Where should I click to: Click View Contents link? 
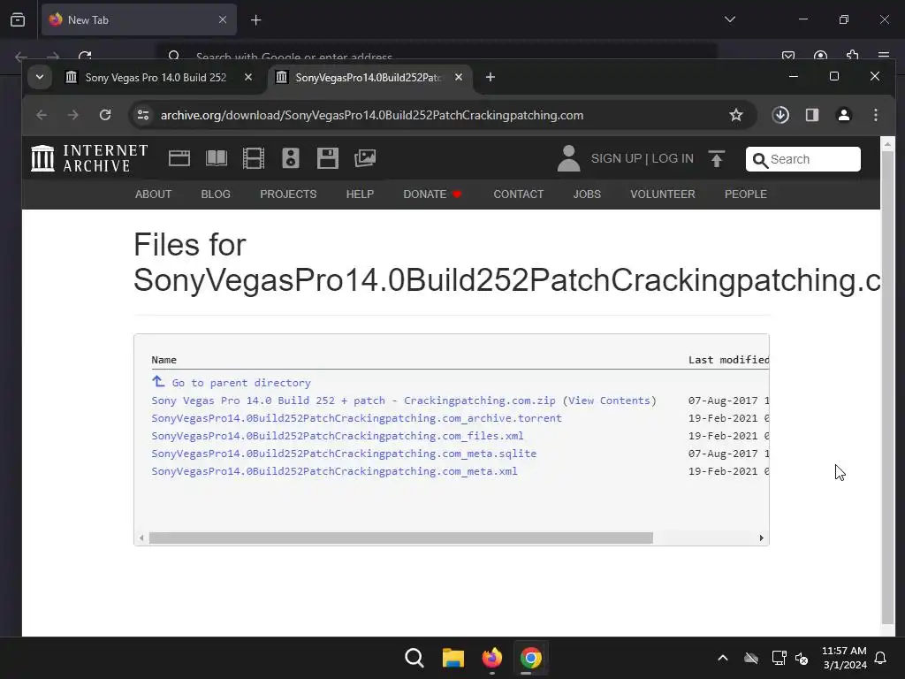tap(609, 401)
